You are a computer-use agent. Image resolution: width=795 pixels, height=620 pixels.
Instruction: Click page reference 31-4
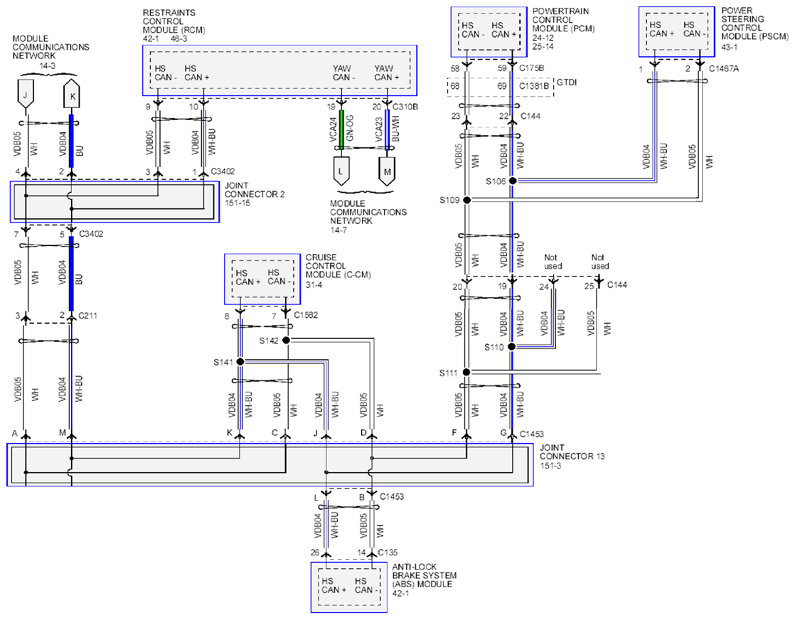pos(314,285)
